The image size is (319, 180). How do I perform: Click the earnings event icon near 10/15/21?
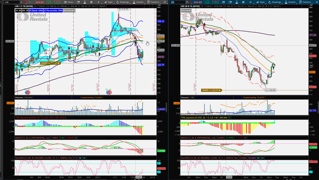(x=109, y=92)
